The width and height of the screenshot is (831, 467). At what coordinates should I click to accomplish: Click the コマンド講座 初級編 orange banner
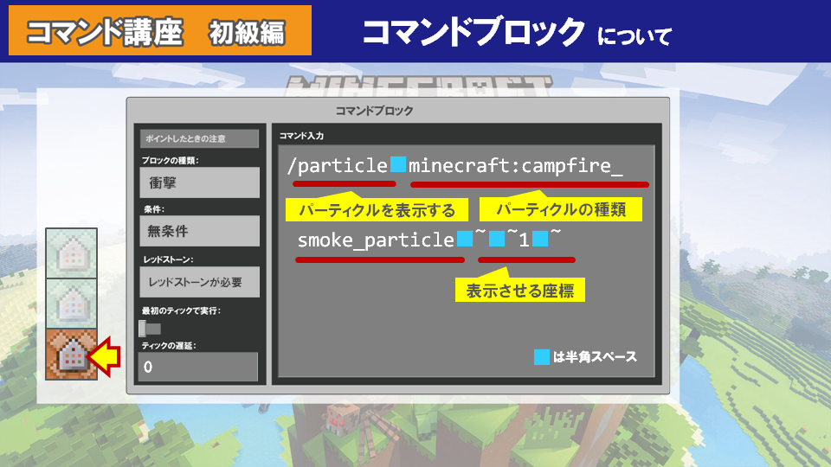click(x=160, y=31)
